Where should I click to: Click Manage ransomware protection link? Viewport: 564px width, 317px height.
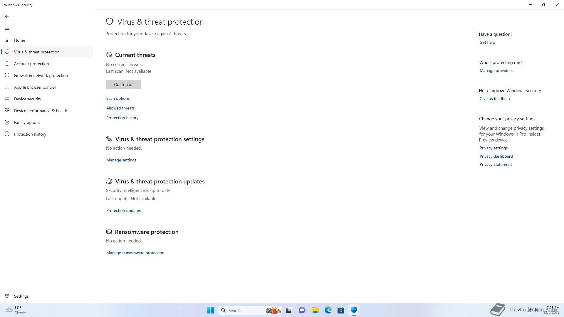pos(135,253)
